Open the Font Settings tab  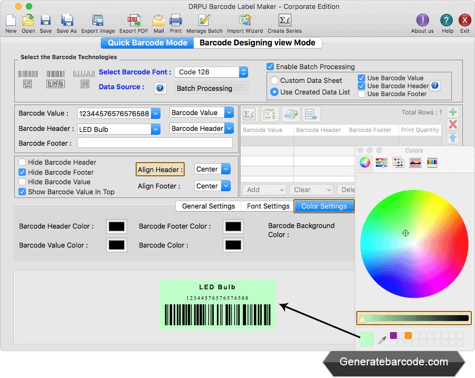[x=268, y=206]
